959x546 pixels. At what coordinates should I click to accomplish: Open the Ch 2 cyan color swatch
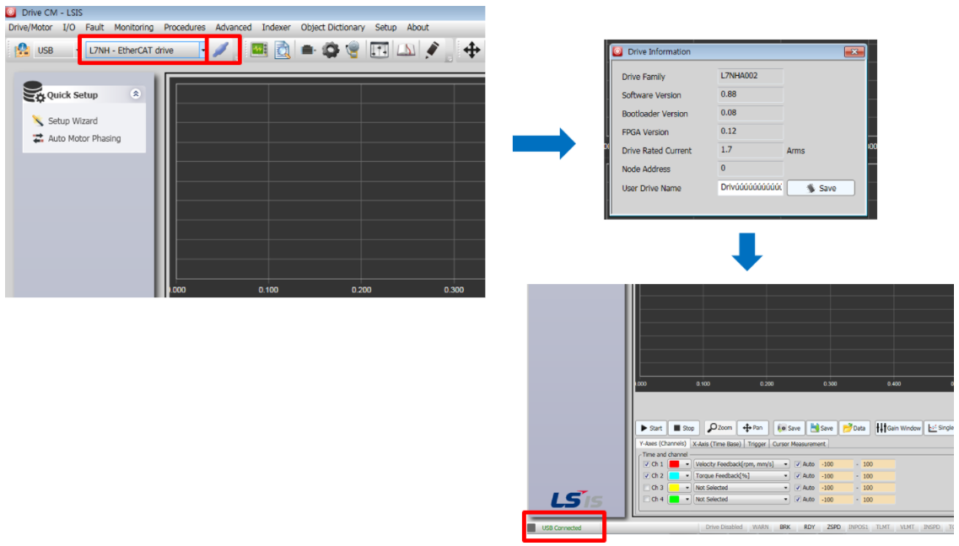(676, 475)
